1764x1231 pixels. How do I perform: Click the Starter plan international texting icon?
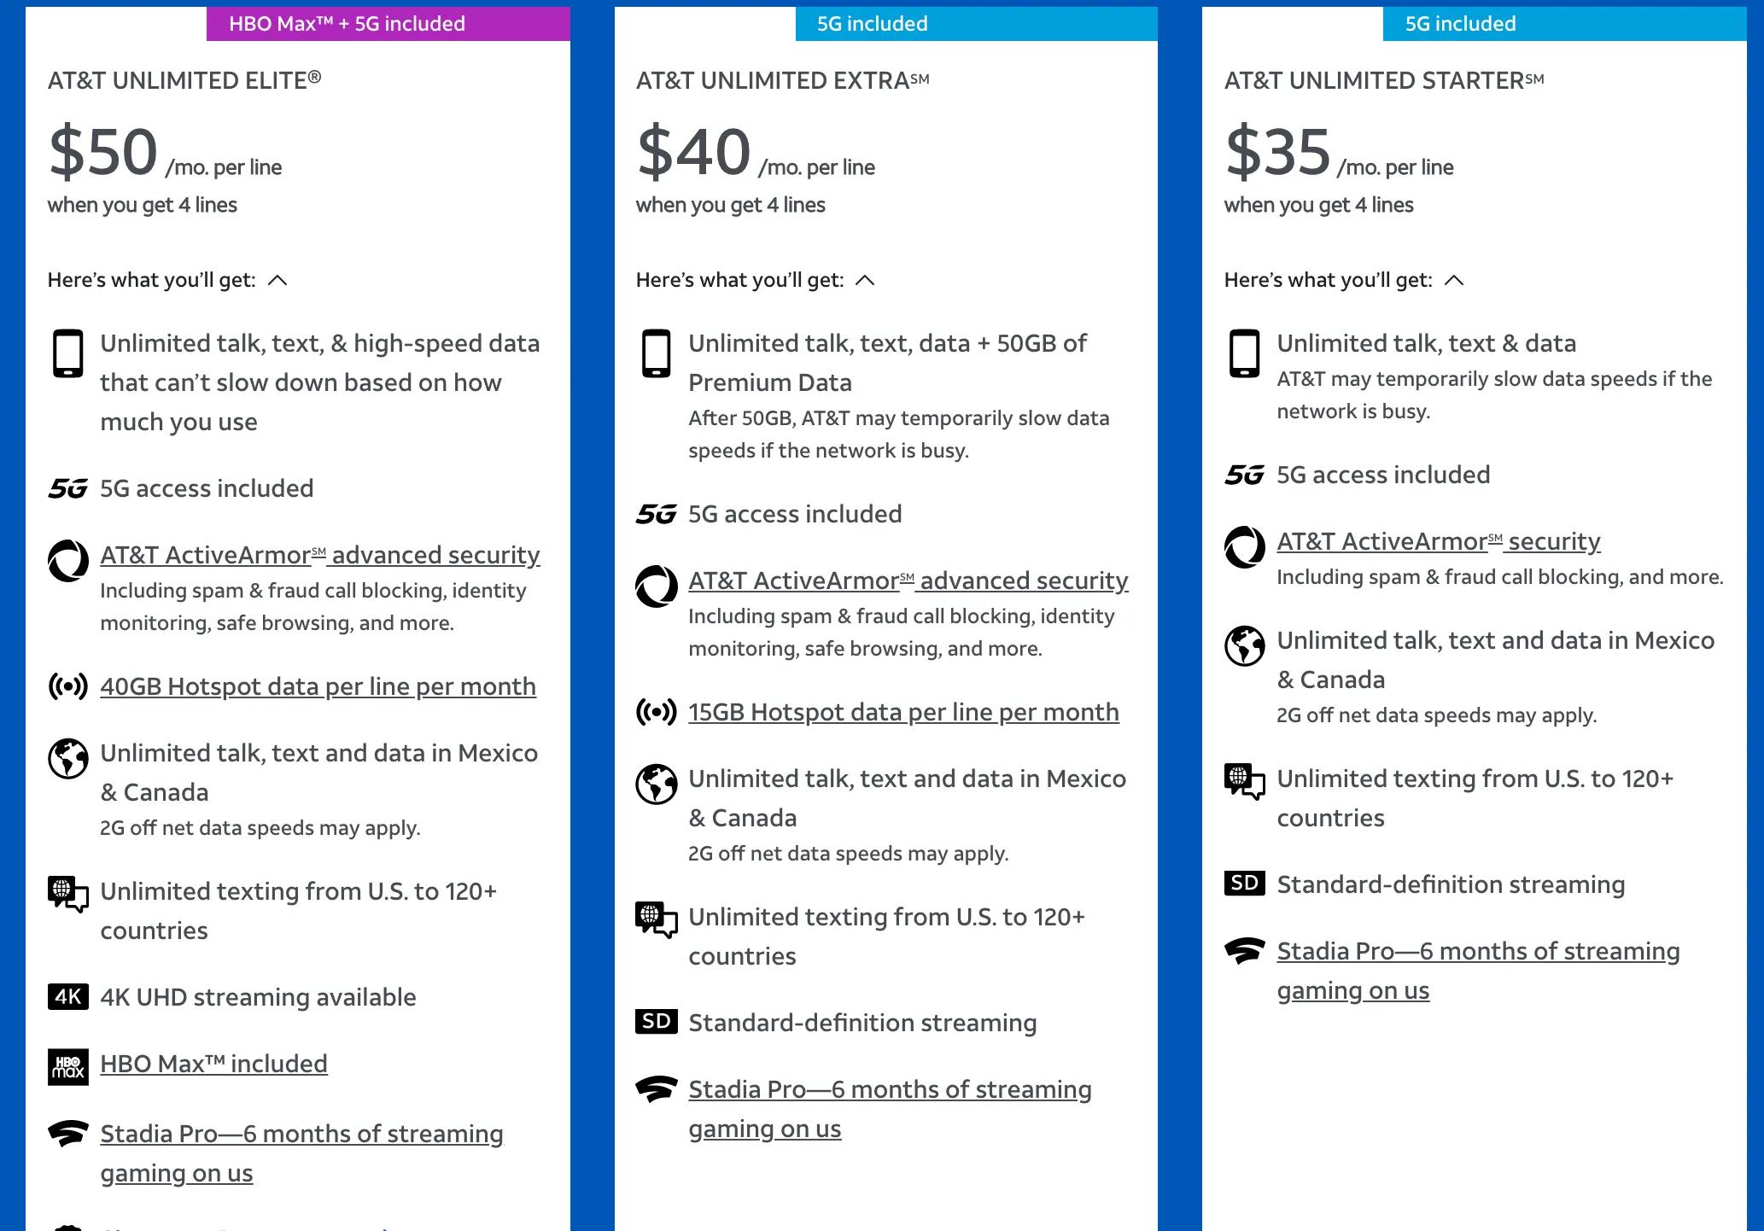[x=1245, y=780]
